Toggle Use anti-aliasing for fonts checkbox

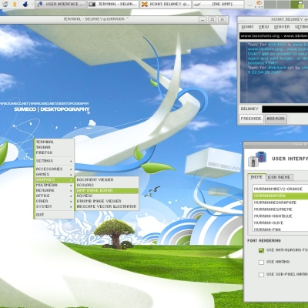tap(261, 250)
